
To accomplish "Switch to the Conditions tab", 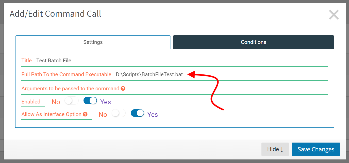I will point(253,42).
